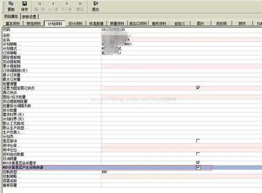Uncheck 设置为固定再订货点 checkbox

[x=198, y=88]
